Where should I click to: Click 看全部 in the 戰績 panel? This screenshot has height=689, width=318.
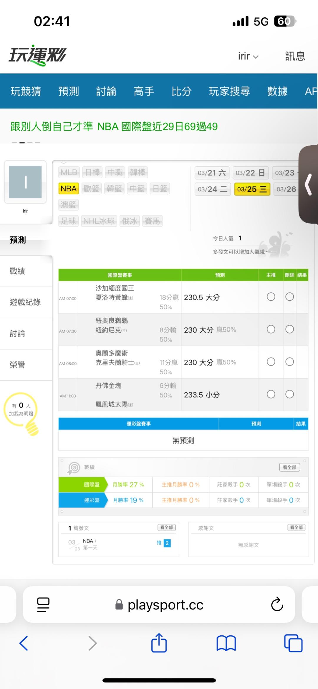pyautogui.click(x=289, y=467)
